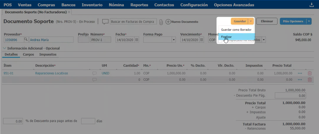Open three-dots options for the 951-01 row
This screenshot has height=134, width=319.
click(x=300, y=73)
